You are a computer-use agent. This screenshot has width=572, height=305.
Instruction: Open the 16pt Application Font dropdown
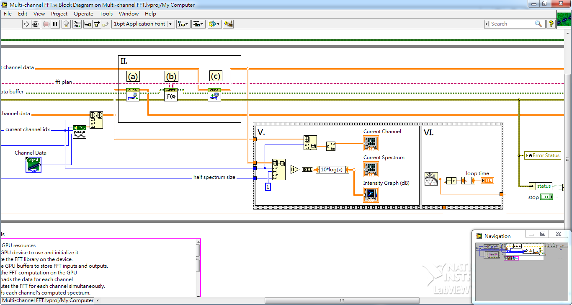point(143,24)
